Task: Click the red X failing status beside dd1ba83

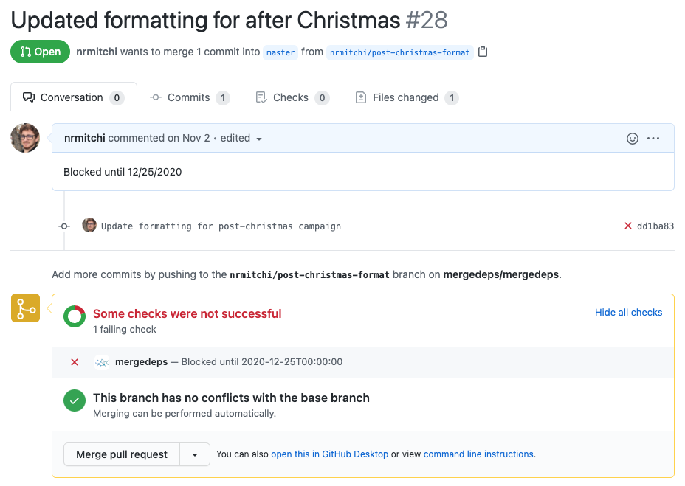Action: point(627,226)
